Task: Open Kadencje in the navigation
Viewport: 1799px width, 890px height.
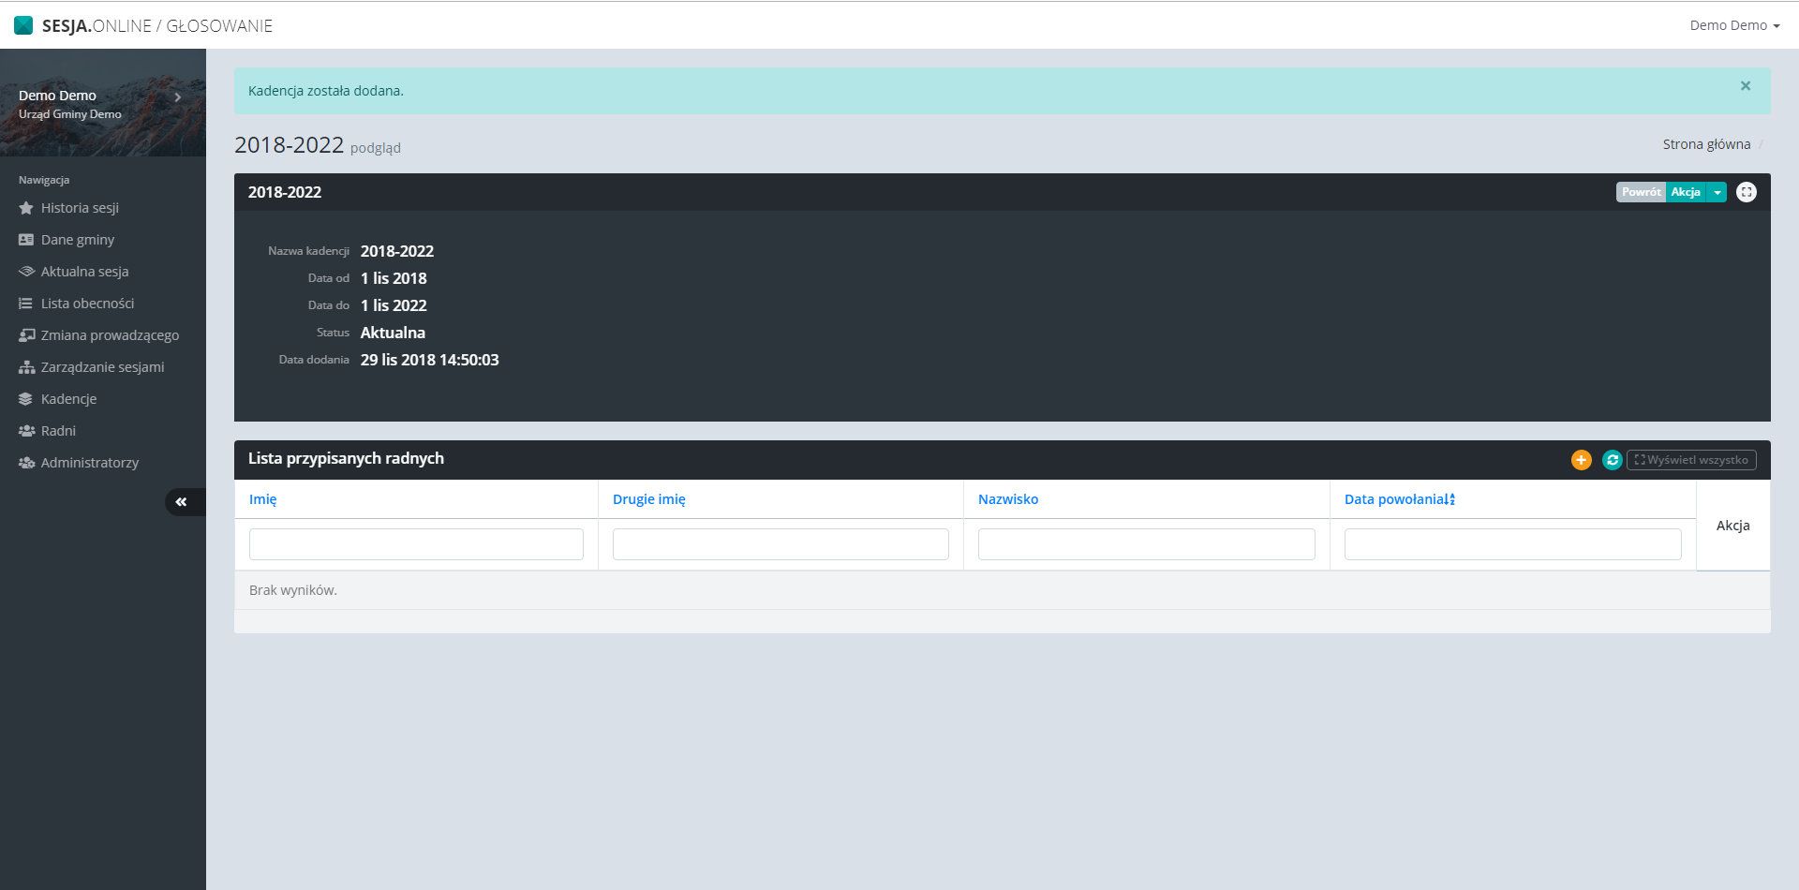Action: tap(68, 399)
